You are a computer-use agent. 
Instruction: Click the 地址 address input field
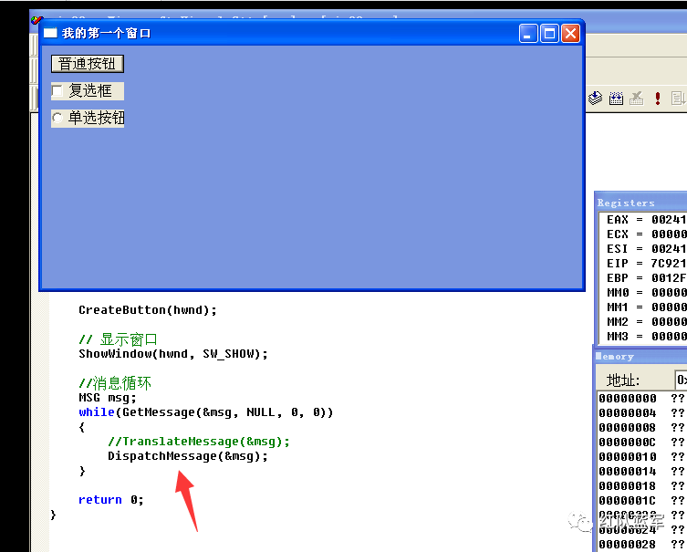681,380
